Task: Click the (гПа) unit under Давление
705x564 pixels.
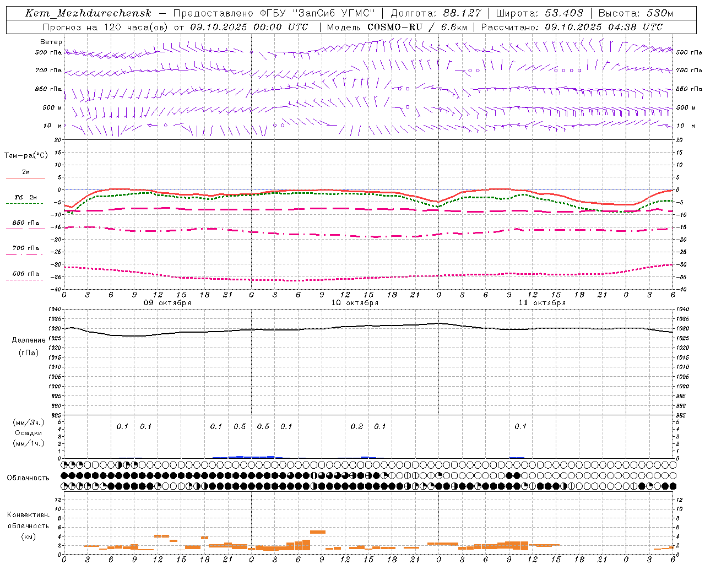Action: (x=29, y=352)
